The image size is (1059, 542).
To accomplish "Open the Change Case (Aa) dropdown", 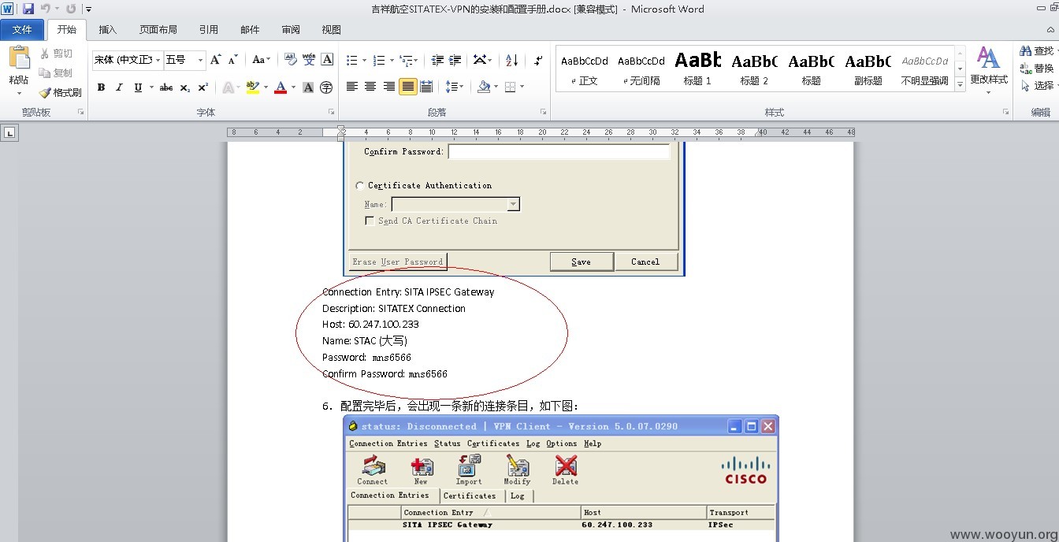I will click(260, 60).
